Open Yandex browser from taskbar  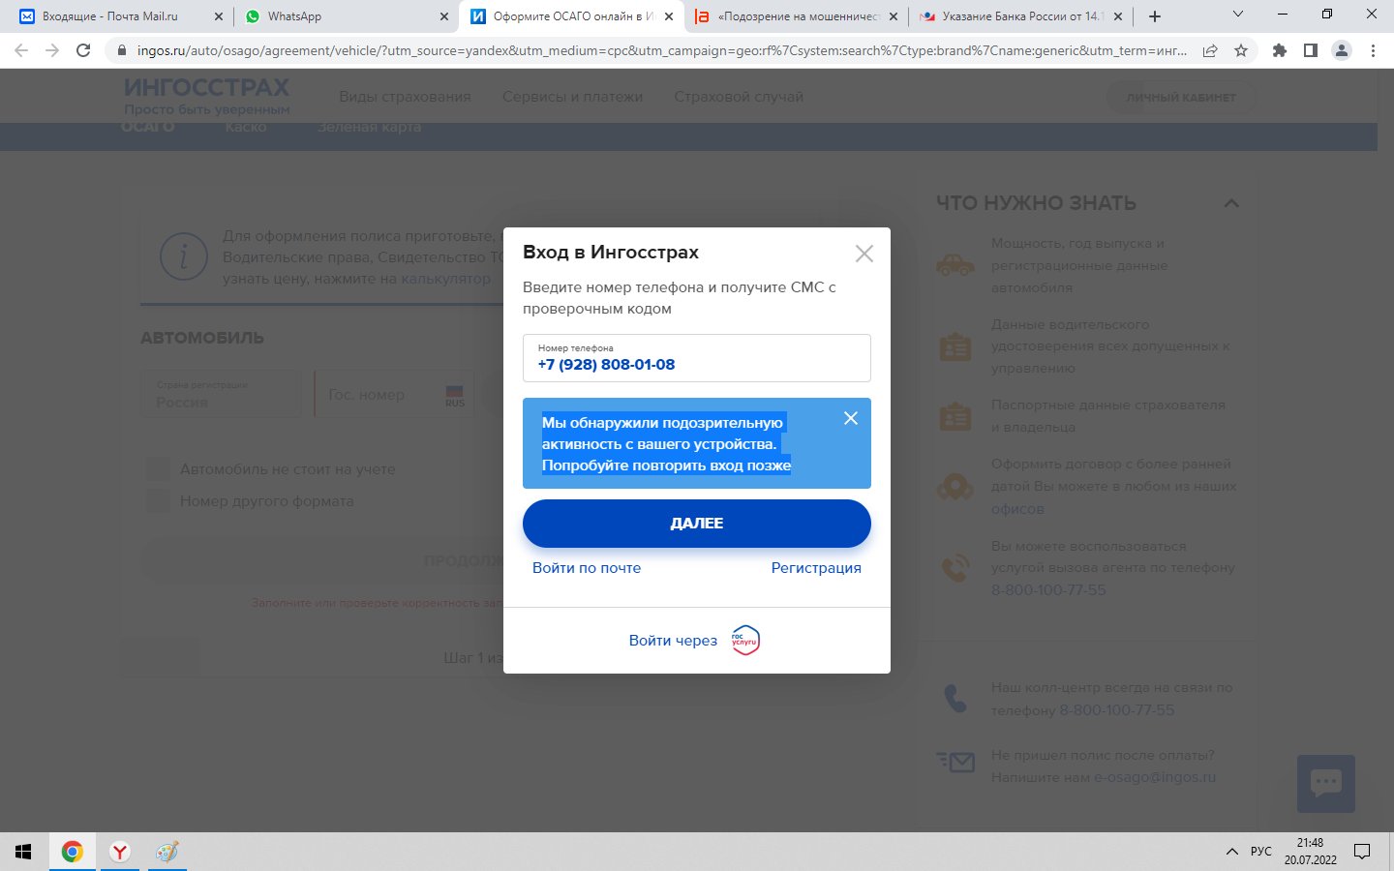(119, 852)
